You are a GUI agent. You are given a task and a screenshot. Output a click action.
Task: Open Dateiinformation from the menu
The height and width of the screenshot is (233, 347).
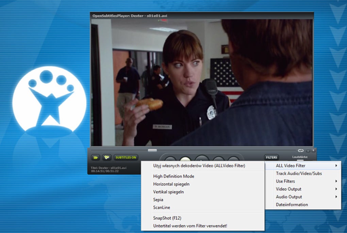(303, 205)
